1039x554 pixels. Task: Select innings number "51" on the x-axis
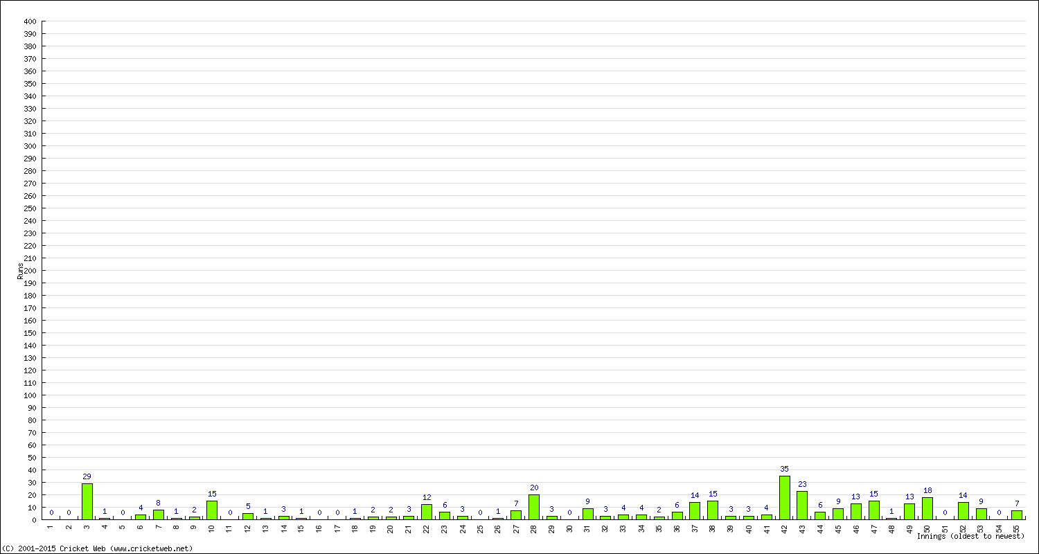pyautogui.click(x=945, y=528)
